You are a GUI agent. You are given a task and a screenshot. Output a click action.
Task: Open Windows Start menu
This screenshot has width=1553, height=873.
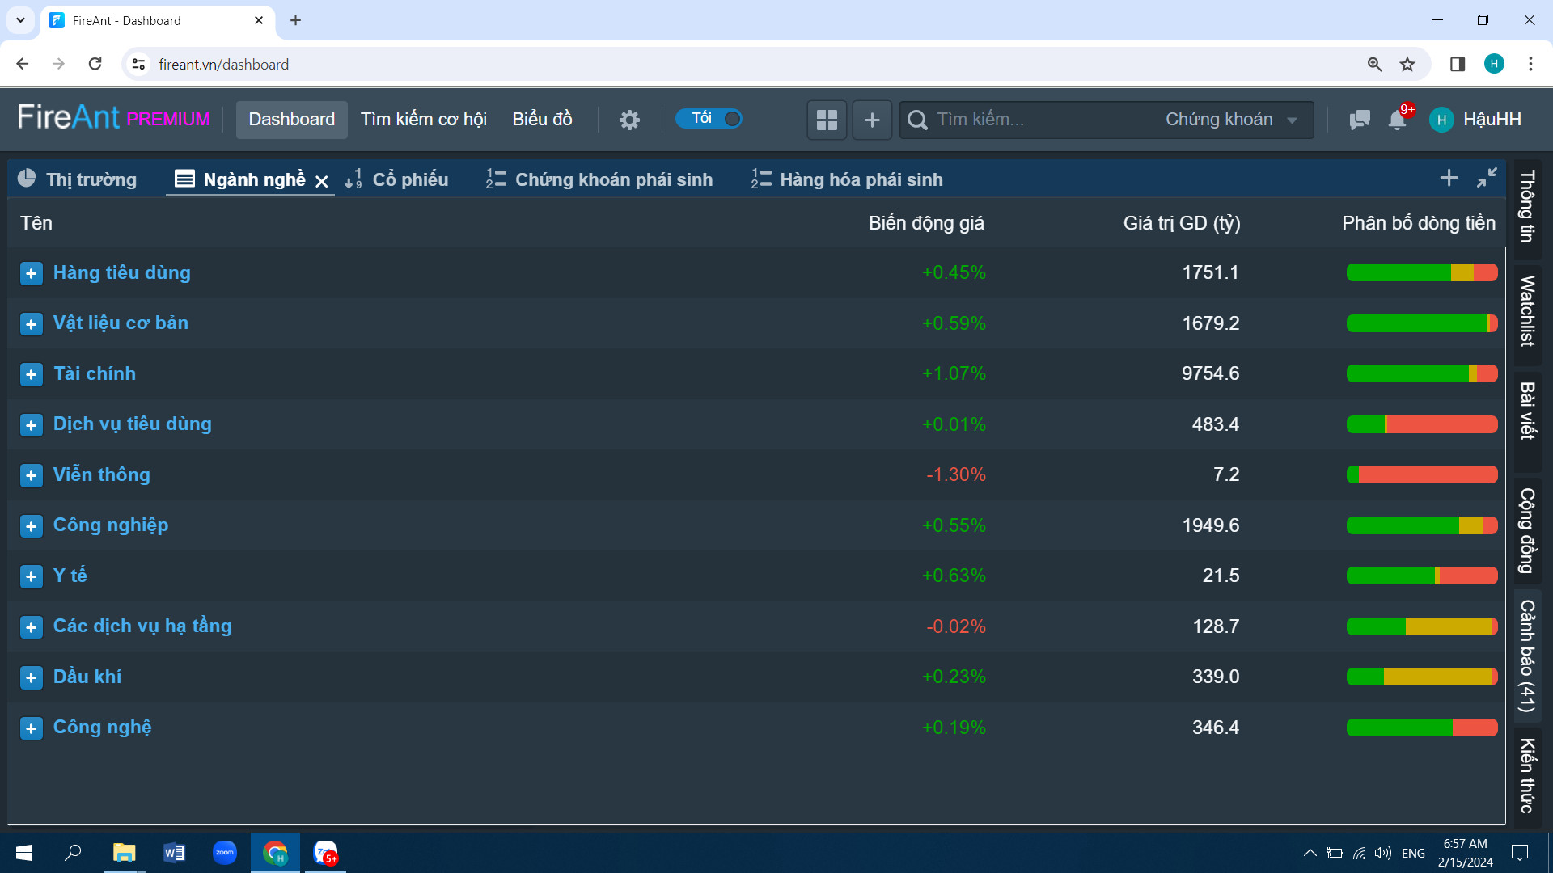pos(24,853)
